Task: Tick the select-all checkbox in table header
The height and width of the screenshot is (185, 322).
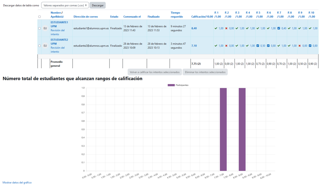Action: [39, 17]
